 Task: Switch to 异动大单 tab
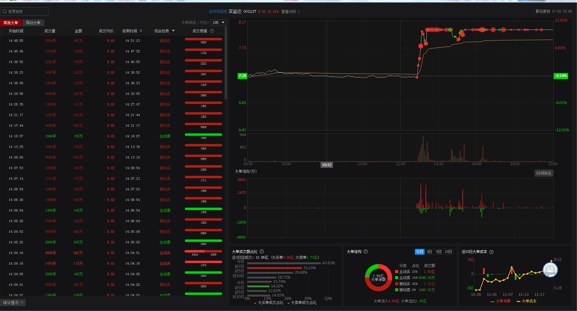coord(33,23)
